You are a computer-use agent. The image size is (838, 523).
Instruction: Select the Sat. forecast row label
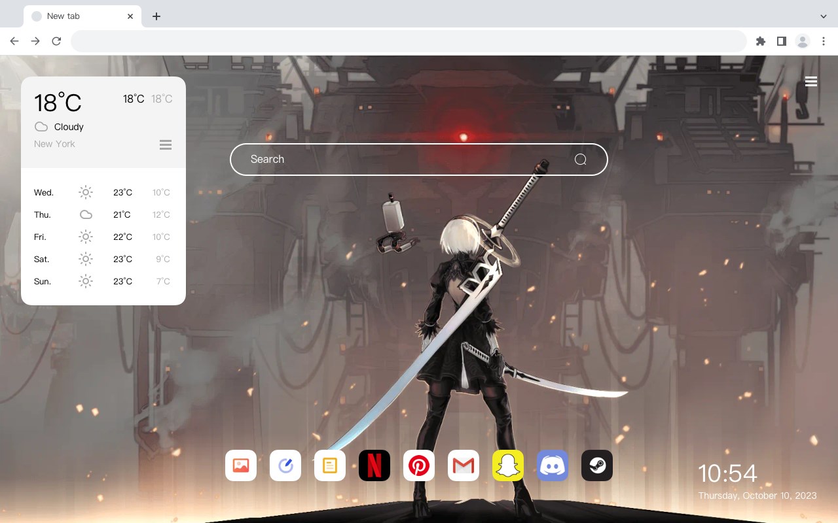(x=42, y=260)
